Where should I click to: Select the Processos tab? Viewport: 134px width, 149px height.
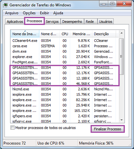(34, 21)
